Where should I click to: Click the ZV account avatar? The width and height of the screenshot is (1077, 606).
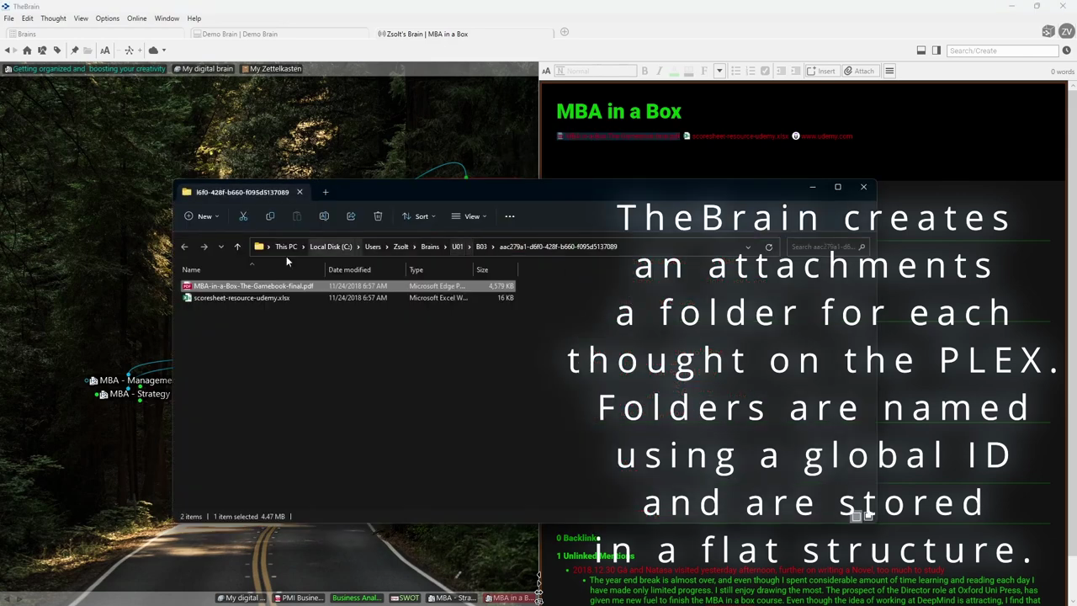1065,31
